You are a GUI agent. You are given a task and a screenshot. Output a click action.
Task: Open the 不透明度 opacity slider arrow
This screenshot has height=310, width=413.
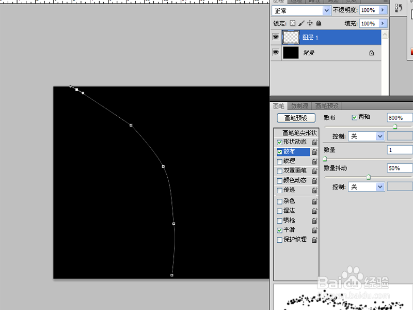coord(383,10)
